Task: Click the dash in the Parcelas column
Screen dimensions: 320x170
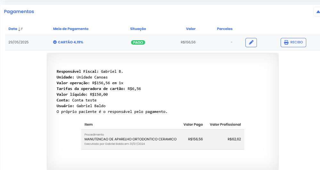Action: point(231,42)
